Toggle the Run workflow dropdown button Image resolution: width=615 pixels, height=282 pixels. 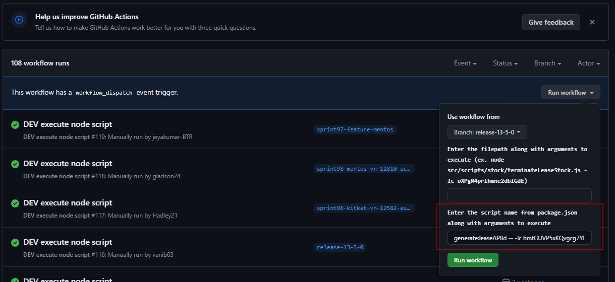click(x=571, y=93)
